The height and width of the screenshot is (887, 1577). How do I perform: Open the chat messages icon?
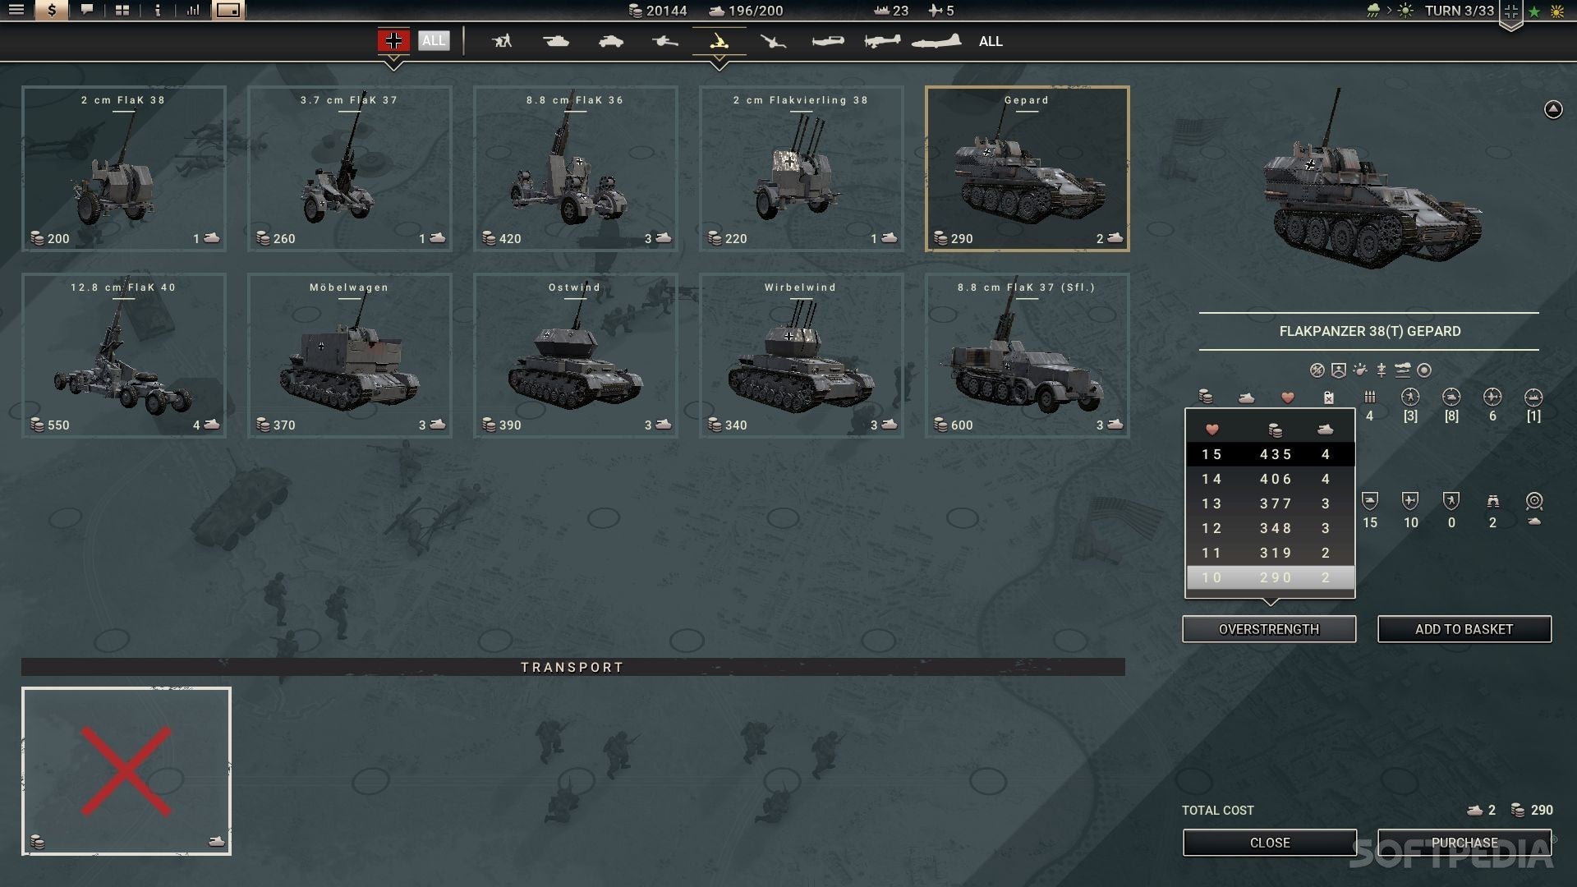(87, 11)
